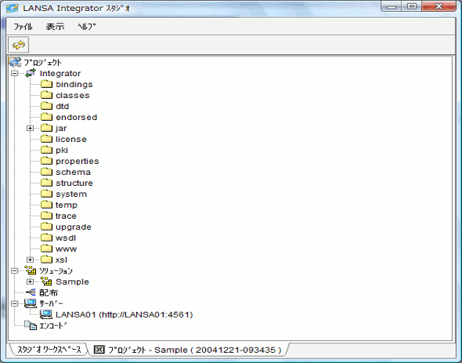This screenshot has width=462, height=363.
Task: Select the 'temp' label
Action: tap(67, 206)
